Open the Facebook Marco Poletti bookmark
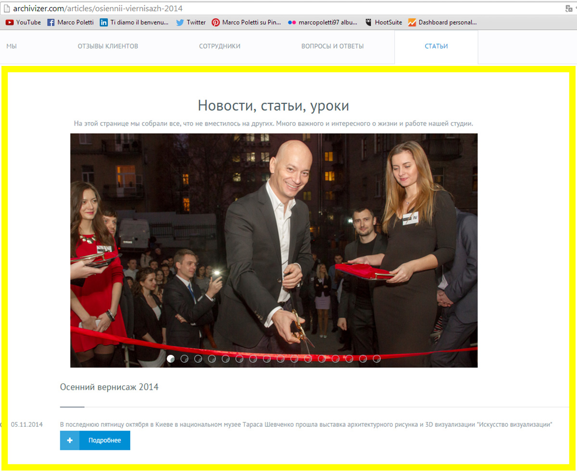This screenshot has height=472, width=577. click(x=71, y=22)
